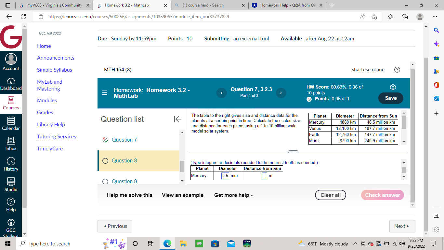This screenshot has height=250, width=444.
Task: Select Question 8 in the question list
Action: tap(124, 160)
